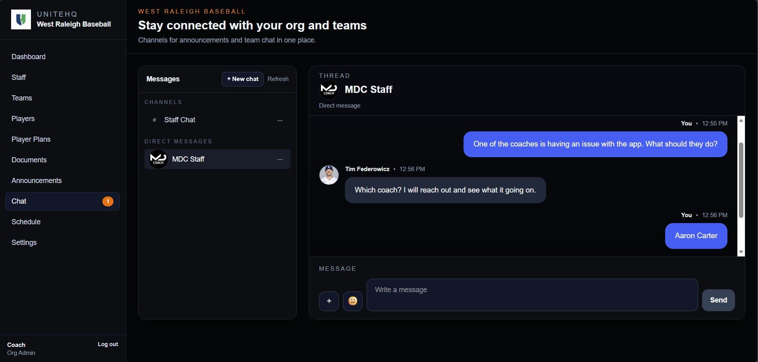
Task: Open the three-dot menu for Staff Chat channel
Action: point(280,120)
